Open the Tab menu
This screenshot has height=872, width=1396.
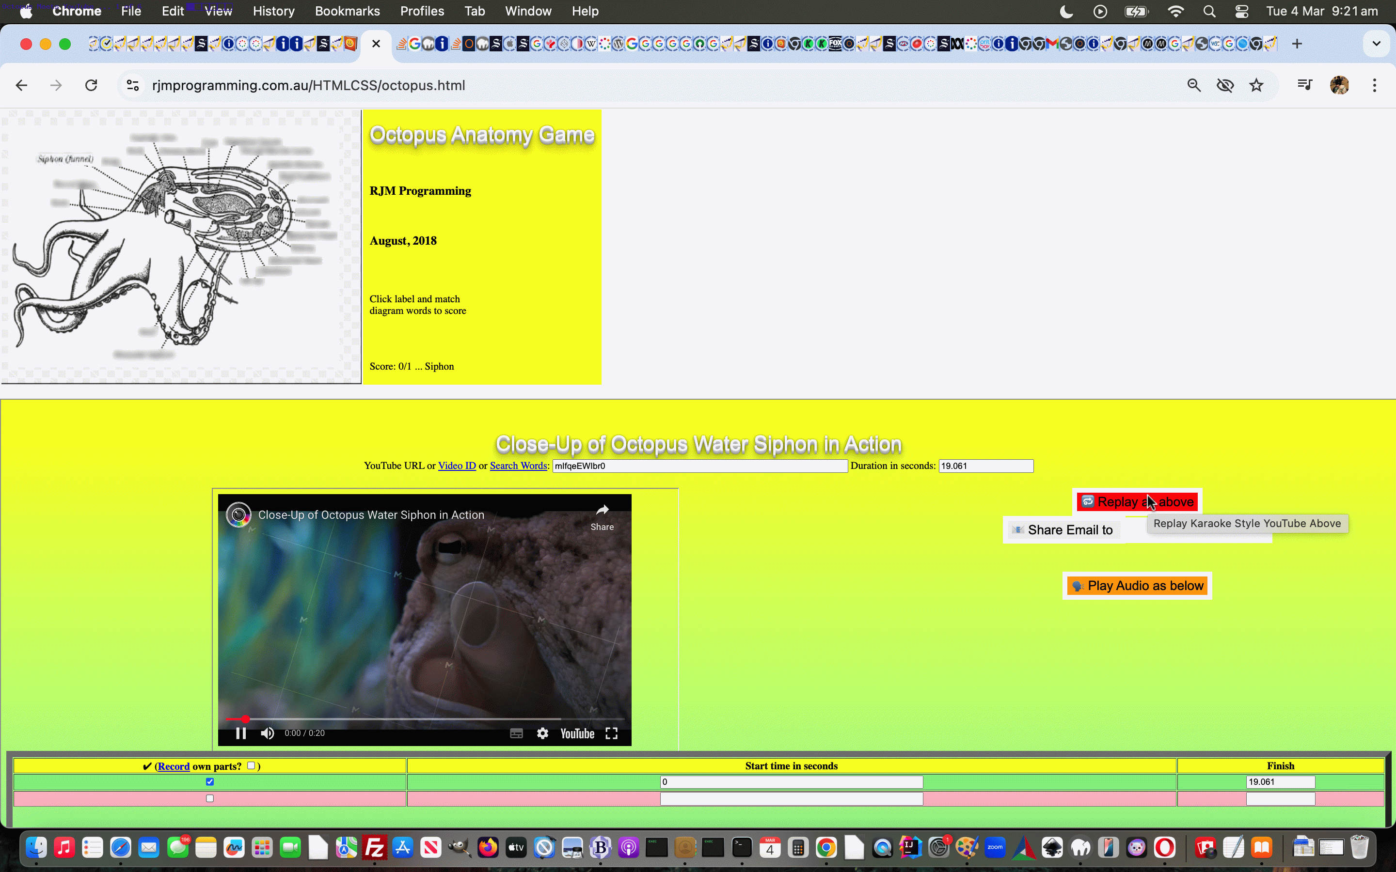tap(474, 11)
